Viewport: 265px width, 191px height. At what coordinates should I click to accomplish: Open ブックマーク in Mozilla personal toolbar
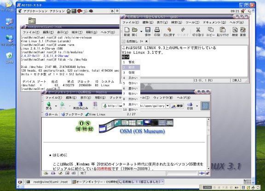point(72,114)
